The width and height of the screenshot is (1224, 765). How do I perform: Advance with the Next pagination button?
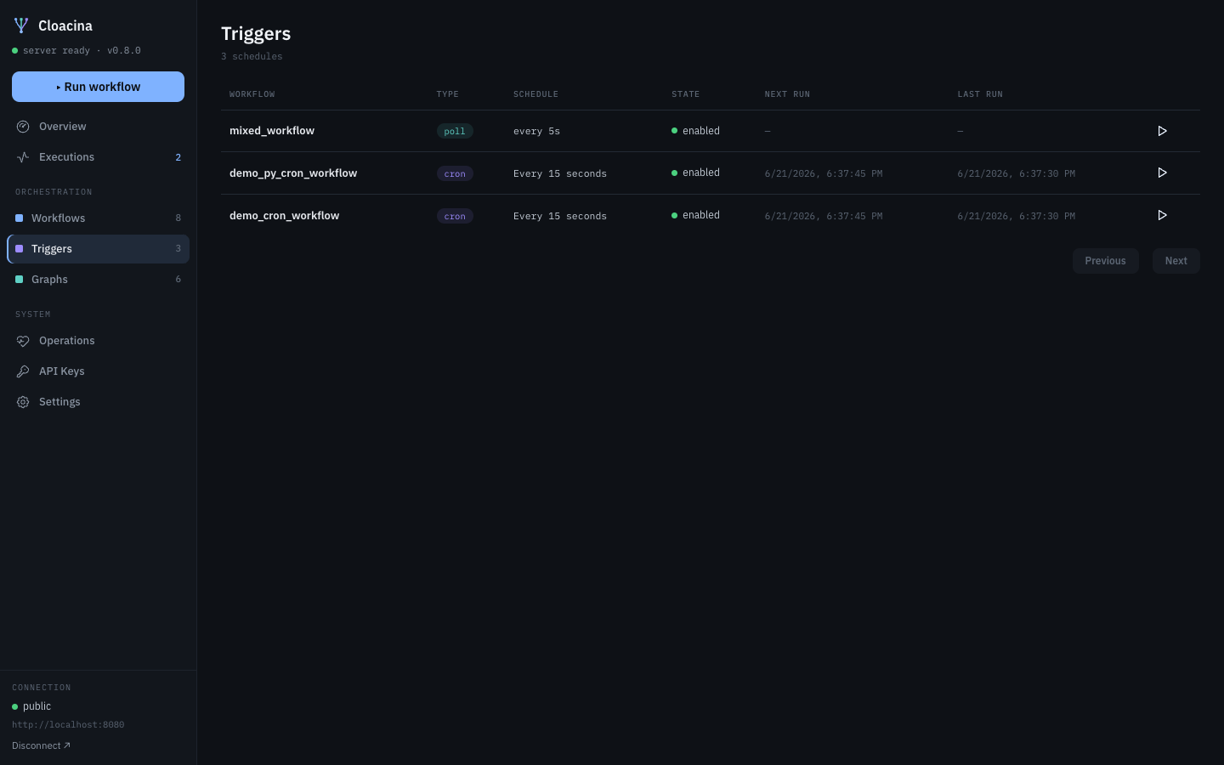(1176, 261)
